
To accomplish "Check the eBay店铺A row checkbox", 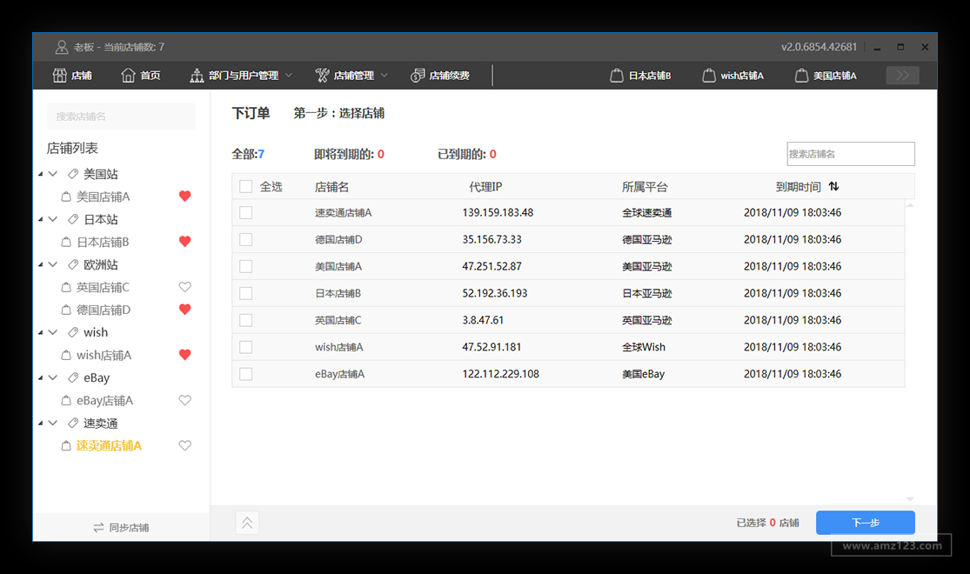I will [245, 374].
